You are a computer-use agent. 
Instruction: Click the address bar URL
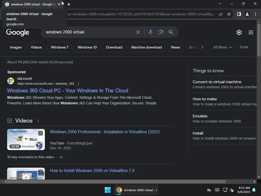141,14
